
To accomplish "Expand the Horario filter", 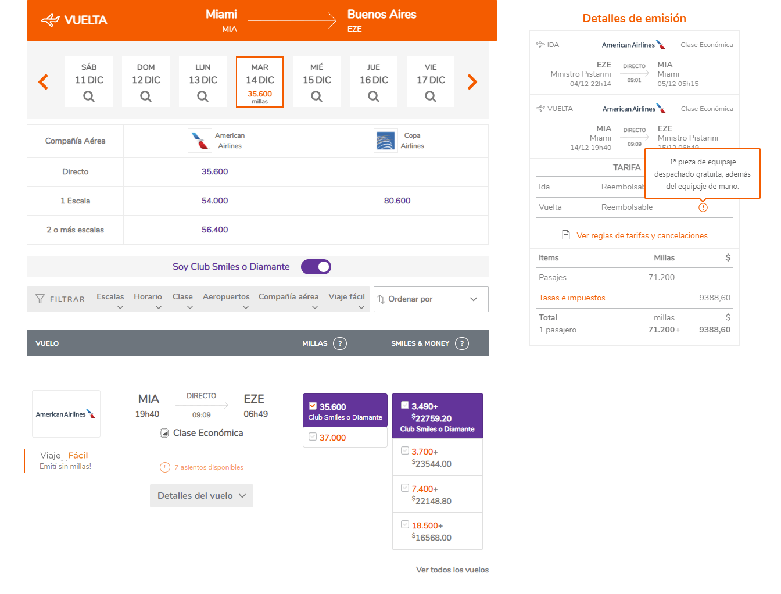I will [148, 300].
